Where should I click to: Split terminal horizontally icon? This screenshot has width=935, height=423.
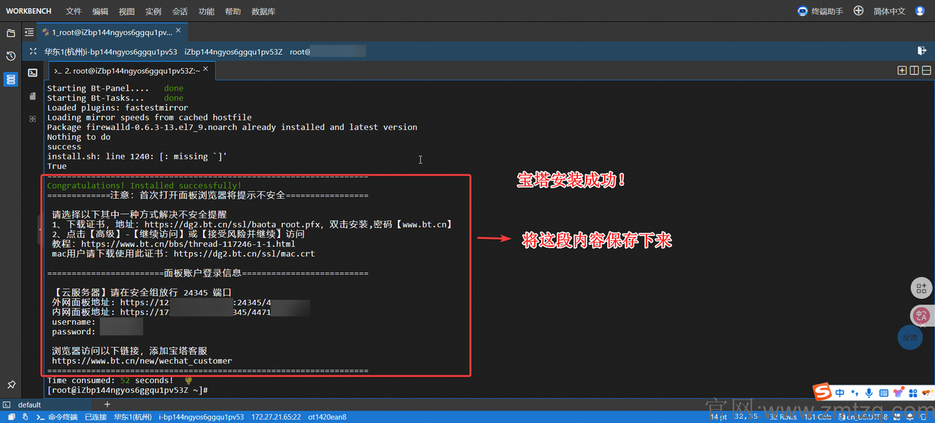926,71
